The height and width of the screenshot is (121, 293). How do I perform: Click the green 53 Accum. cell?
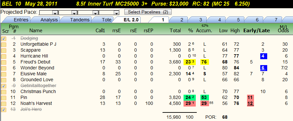205,97
